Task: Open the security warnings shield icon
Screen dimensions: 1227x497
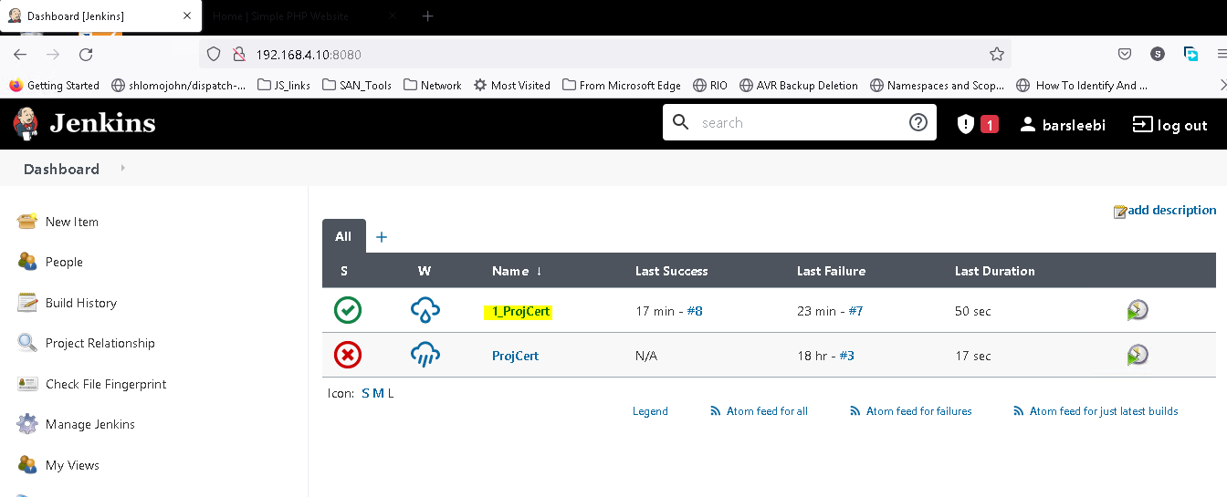Action: 965,124
